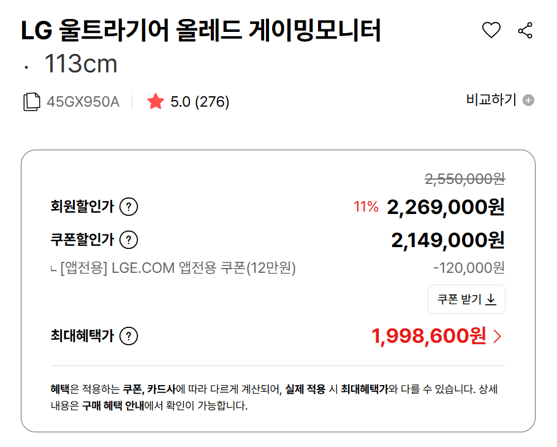Click the plus icon beside 비교하기
The width and height of the screenshot is (557, 447).
[528, 101]
